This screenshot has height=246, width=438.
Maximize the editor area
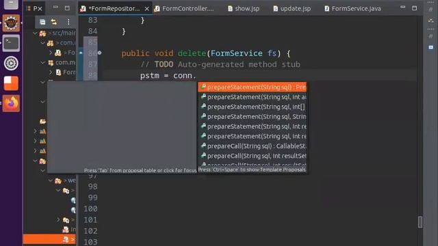(414, 8)
